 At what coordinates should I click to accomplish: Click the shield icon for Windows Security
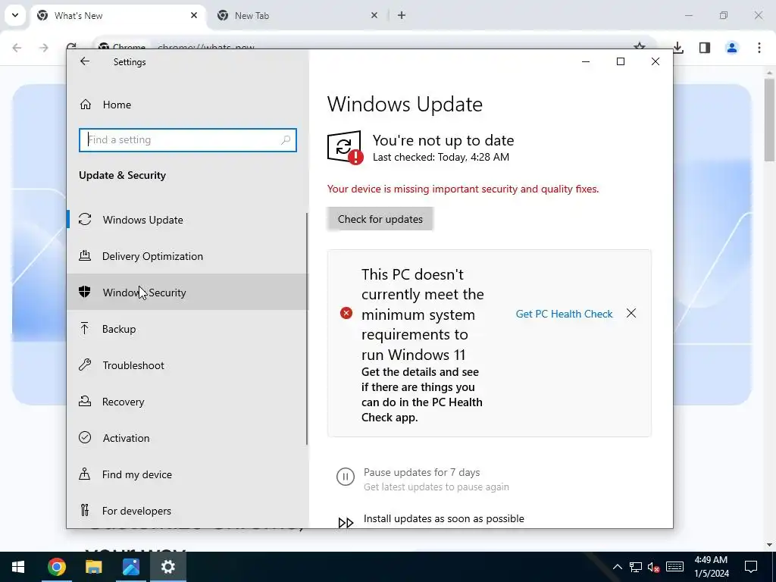pos(85,292)
